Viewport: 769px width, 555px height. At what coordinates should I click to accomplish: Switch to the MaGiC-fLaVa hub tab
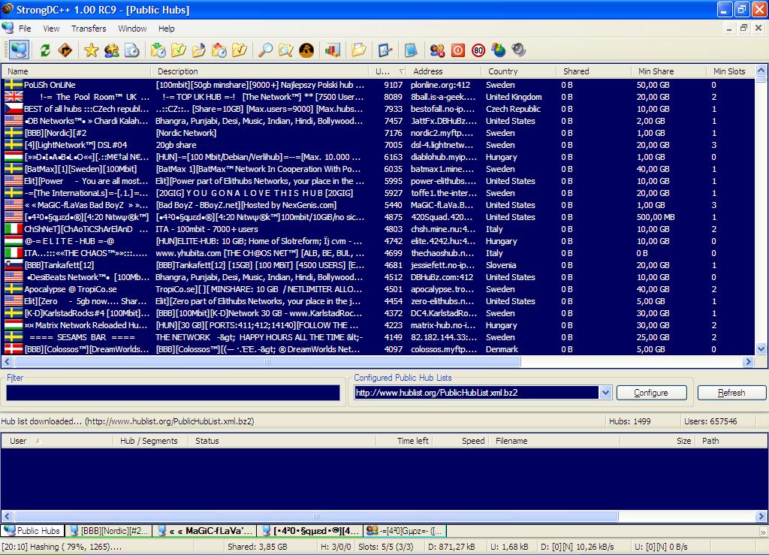pyautogui.click(x=204, y=530)
